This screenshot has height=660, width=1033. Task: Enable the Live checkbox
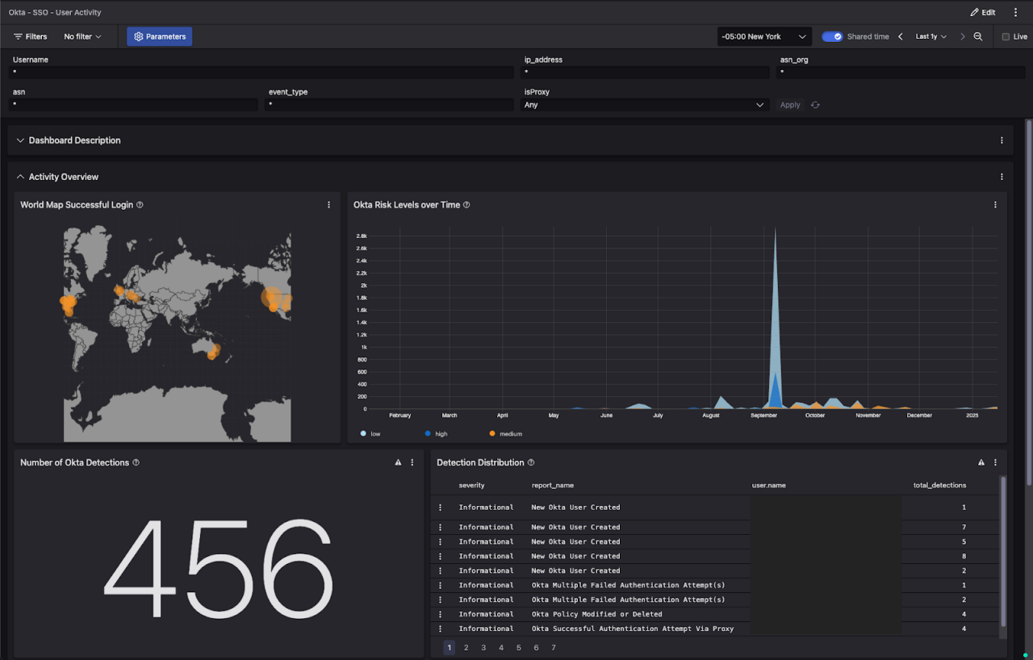click(x=1006, y=36)
